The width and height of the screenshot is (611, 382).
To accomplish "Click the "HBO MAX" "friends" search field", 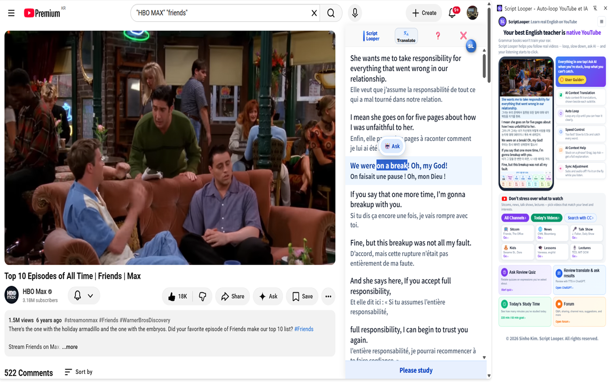I will point(220,13).
